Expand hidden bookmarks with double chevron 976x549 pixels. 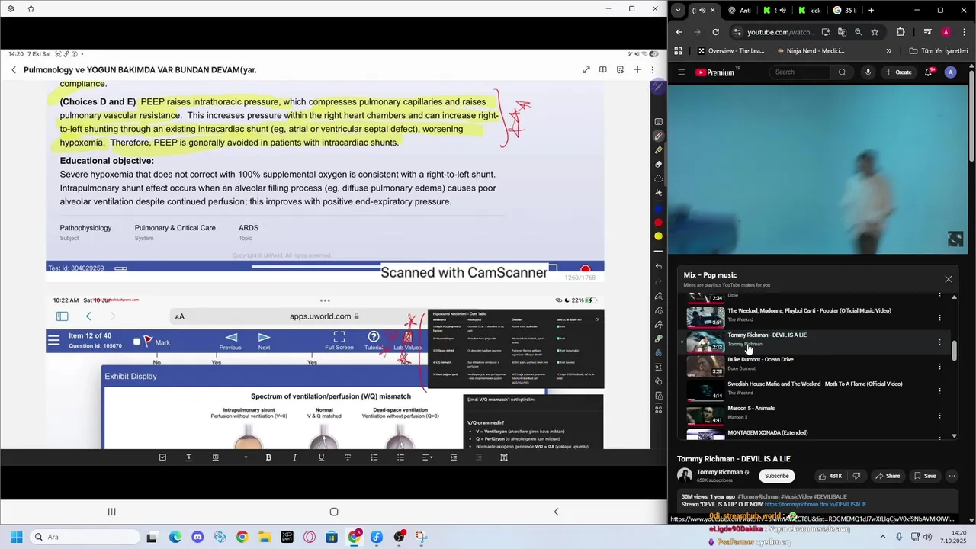888,51
